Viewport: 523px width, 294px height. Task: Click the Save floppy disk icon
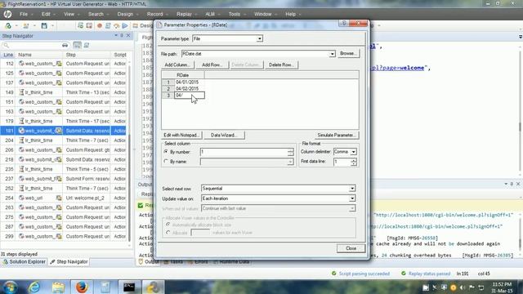[x=44, y=25]
